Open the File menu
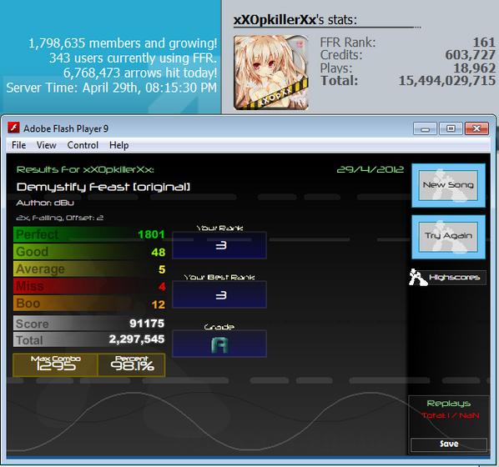 tap(19, 145)
